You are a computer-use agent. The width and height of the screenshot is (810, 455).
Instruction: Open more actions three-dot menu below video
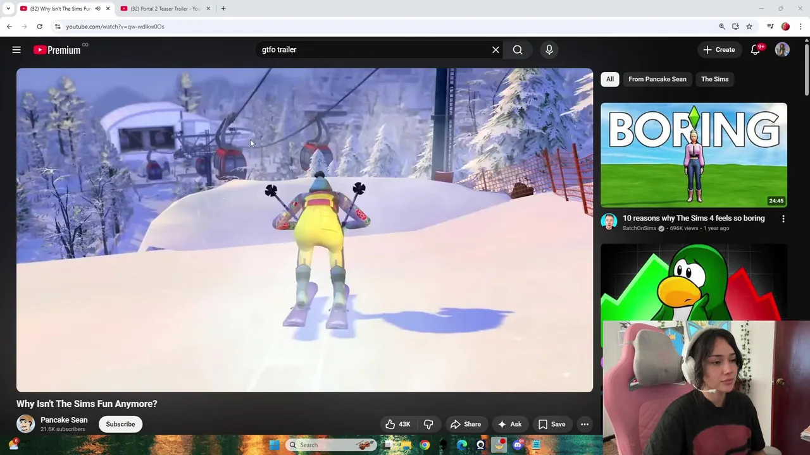[x=585, y=424]
